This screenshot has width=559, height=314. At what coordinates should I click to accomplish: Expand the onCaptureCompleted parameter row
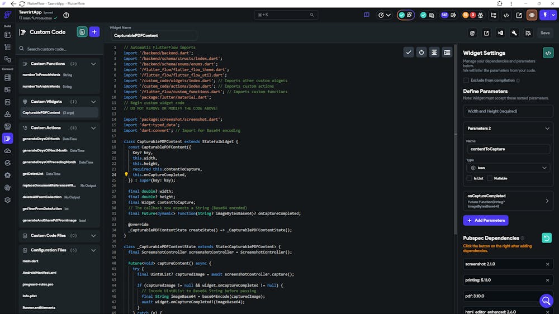tap(508, 201)
